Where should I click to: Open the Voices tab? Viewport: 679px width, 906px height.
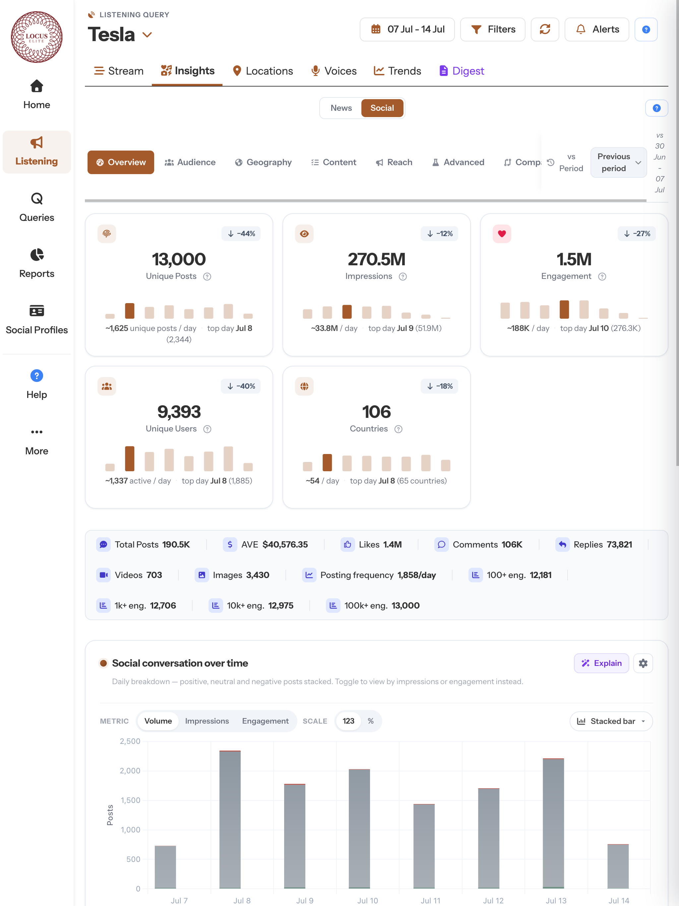coord(333,71)
